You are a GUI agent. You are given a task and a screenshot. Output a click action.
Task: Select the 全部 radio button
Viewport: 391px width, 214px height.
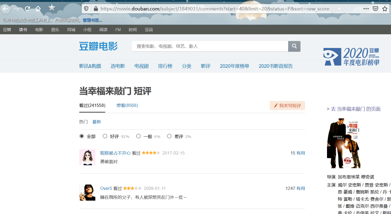(82, 136)
